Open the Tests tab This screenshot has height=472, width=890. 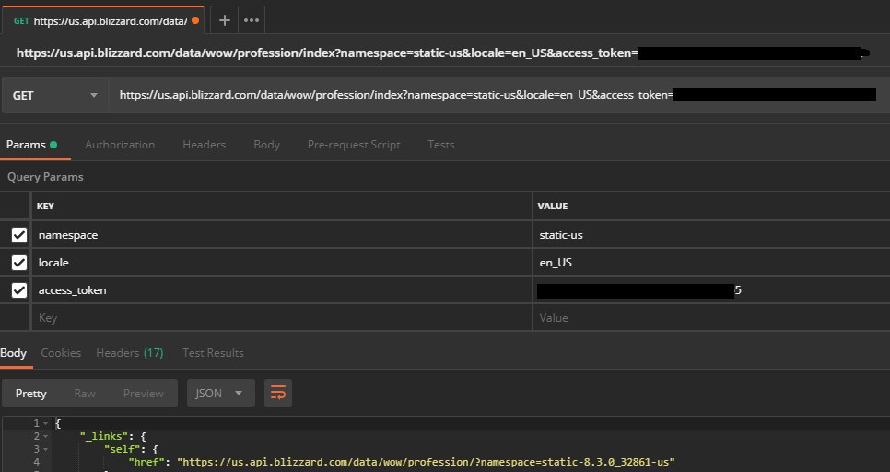(x=441, y=145)
